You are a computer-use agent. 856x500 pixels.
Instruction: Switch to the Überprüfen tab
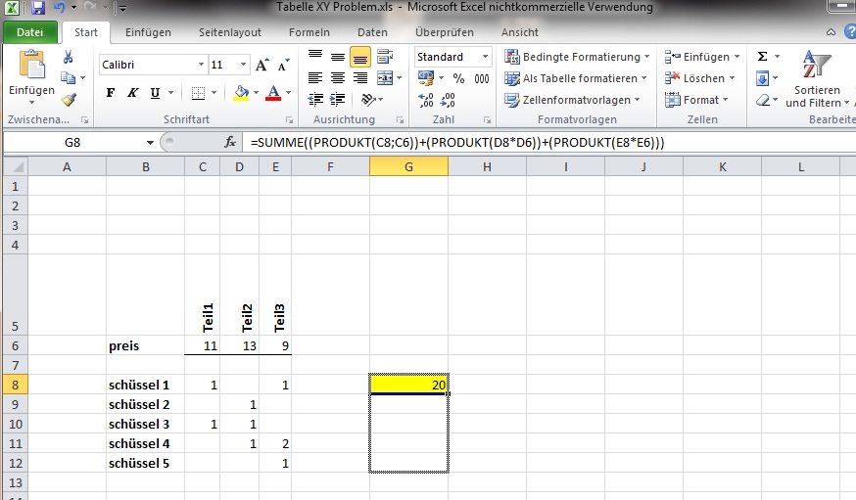(444, 32)
